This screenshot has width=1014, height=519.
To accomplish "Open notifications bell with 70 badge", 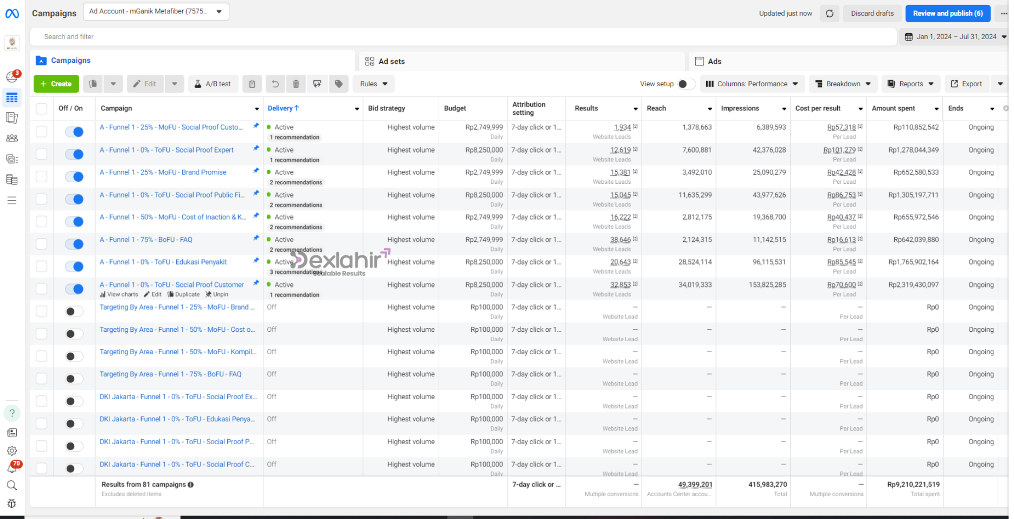I will (12, 468).
